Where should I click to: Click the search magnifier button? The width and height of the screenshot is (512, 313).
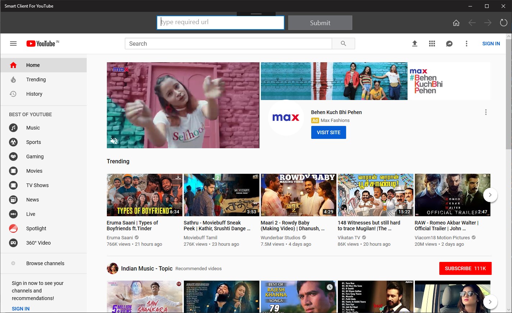tap(343, 44)
